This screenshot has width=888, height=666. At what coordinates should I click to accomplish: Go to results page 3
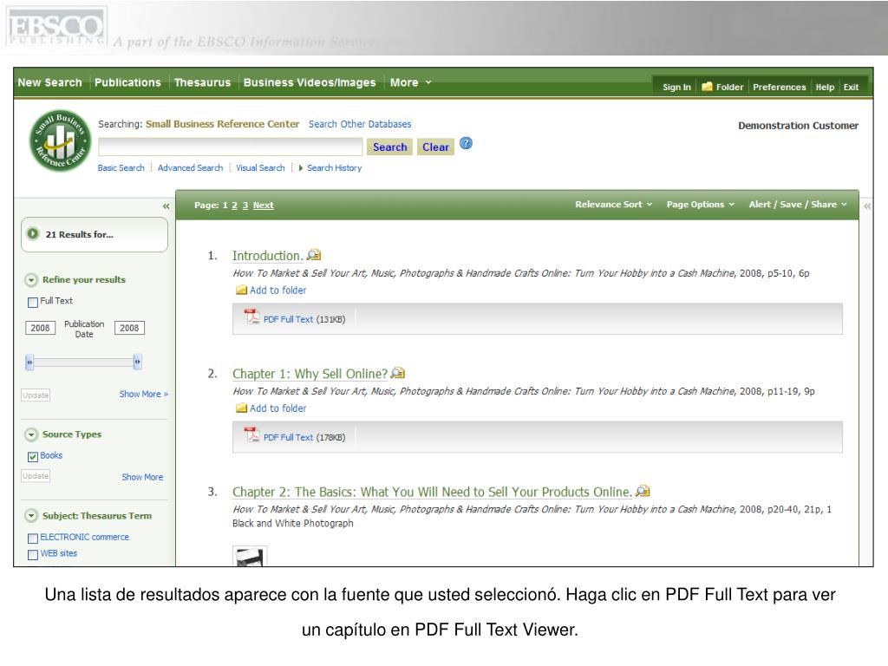245,205
